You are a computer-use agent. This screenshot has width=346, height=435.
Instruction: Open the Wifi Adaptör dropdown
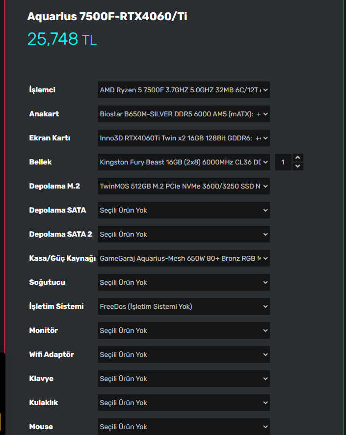click(184, 354)
